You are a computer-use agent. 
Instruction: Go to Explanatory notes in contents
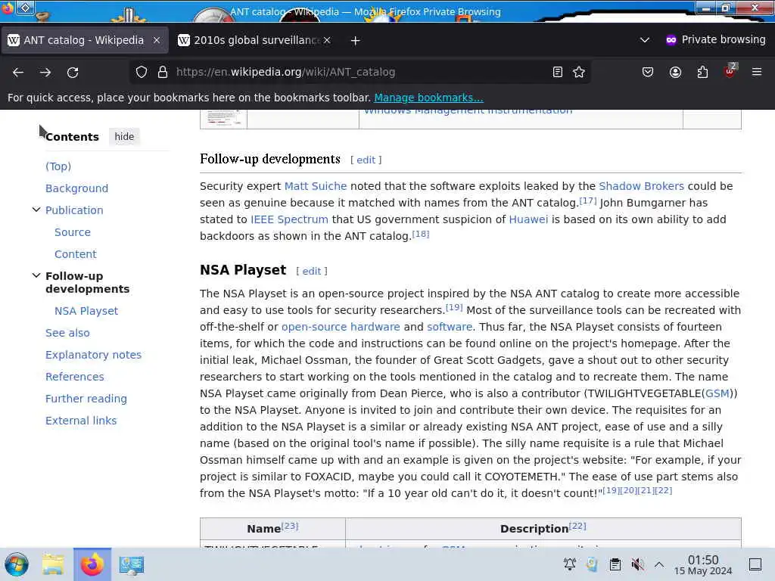[93, 355]
